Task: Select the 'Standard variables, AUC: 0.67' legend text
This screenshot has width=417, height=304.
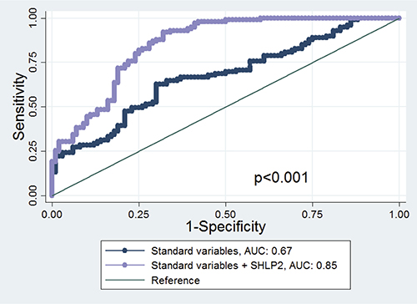Action: point(222,251)
